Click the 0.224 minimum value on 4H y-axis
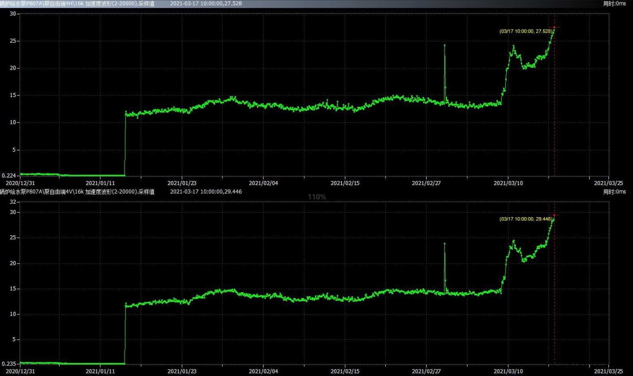Screen dimensions: 633x376 [x=8, y=175]
